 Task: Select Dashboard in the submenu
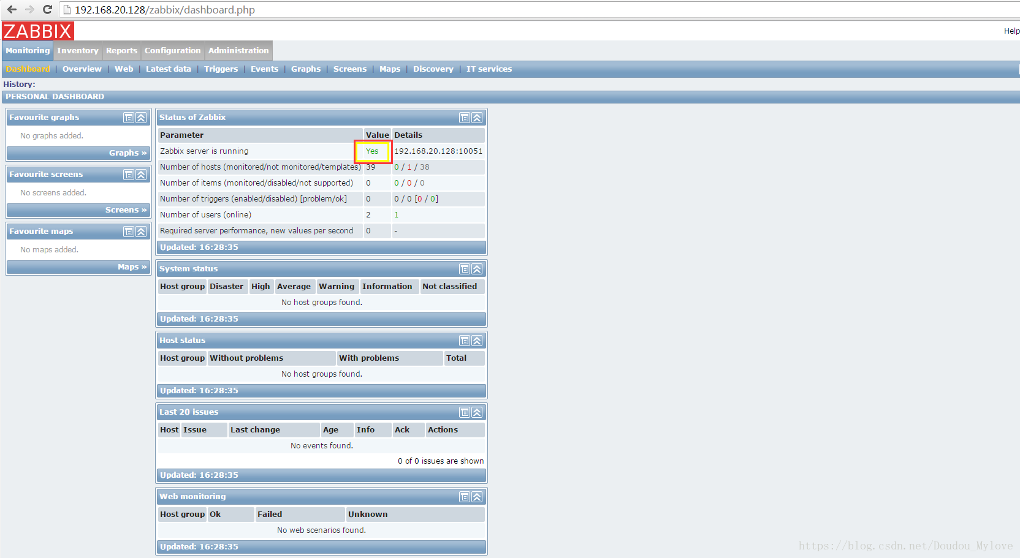coord(28,69)
